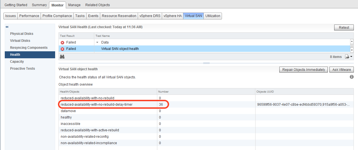
Task: Click the red Failed icon in Data row
Action: 62,42
